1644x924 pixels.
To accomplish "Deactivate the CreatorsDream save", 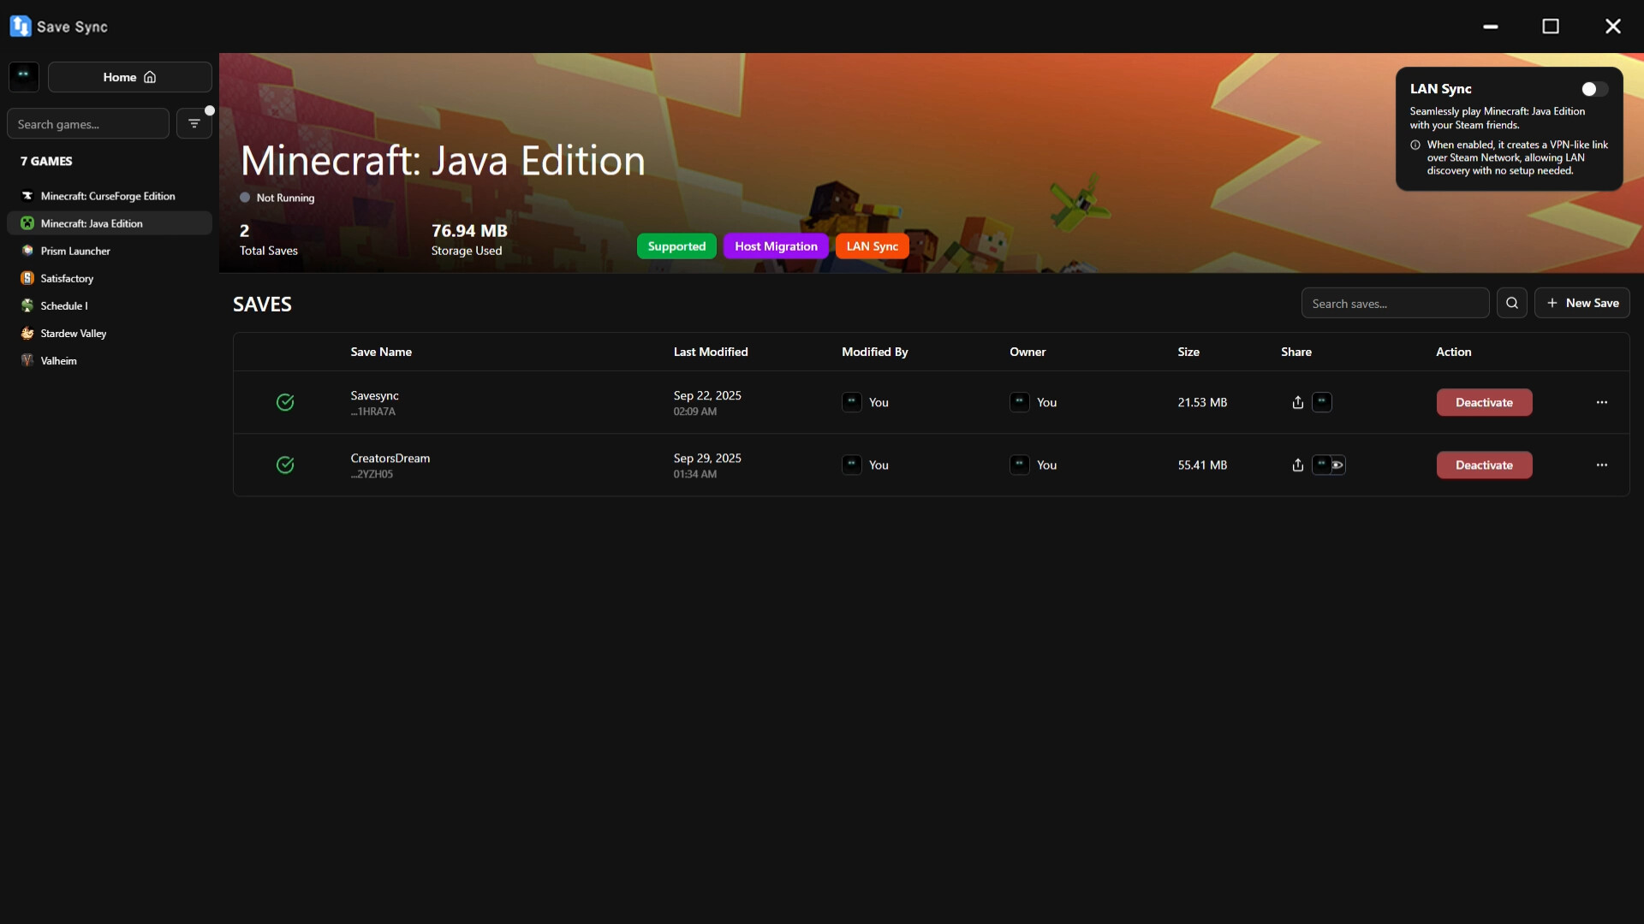I will [x=1484, y=465].
